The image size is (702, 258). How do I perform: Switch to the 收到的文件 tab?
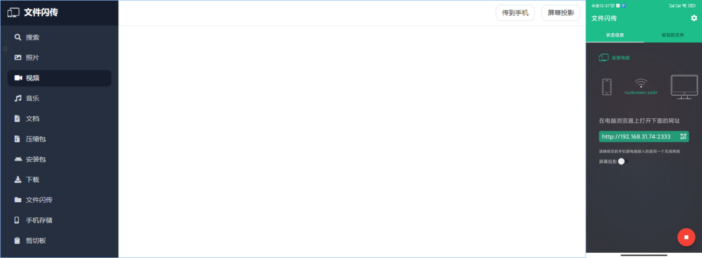673,34
